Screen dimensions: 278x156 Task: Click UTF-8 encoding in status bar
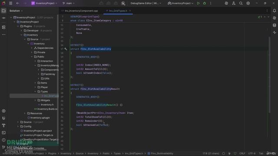point(252,153)
